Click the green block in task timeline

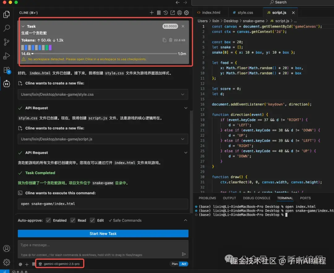point(47,47)
